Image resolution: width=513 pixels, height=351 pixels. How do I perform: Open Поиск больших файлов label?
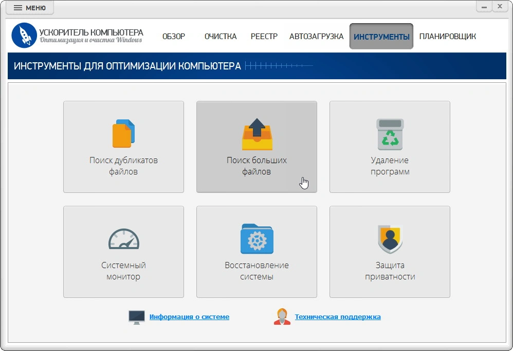pos(256,166)
